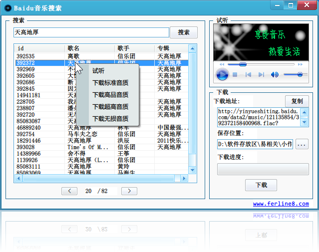Click the search text field containing 天高地厚
Image resolution: width=319 pixels, height=252 pixels.
coord(91,32)
